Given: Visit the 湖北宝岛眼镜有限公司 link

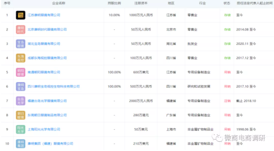Looking at the screenshot, I should [x=44, y=44].
